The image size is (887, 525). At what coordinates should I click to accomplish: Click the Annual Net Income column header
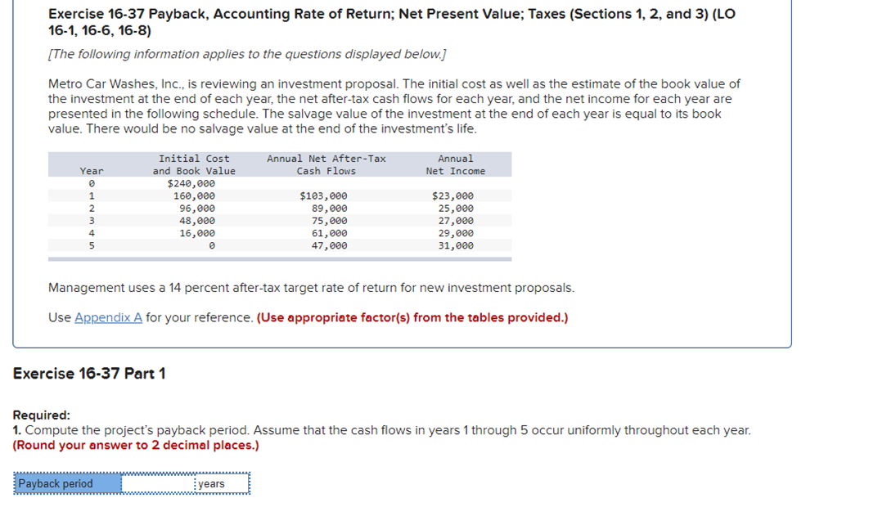(456, 164)
